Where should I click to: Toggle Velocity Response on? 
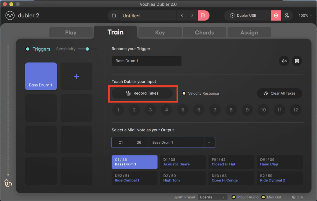point(184,93)
